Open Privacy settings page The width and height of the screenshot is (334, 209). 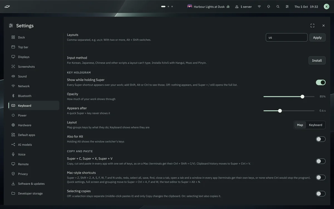click(x=34, y=174)
